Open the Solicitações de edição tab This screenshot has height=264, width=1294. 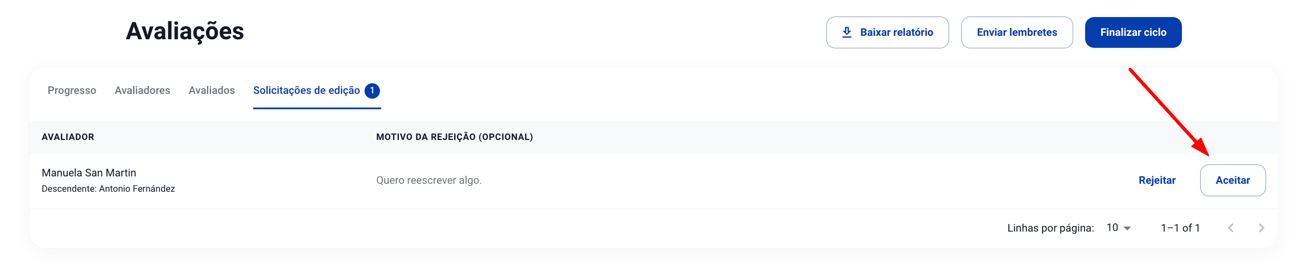coord(307,90)
